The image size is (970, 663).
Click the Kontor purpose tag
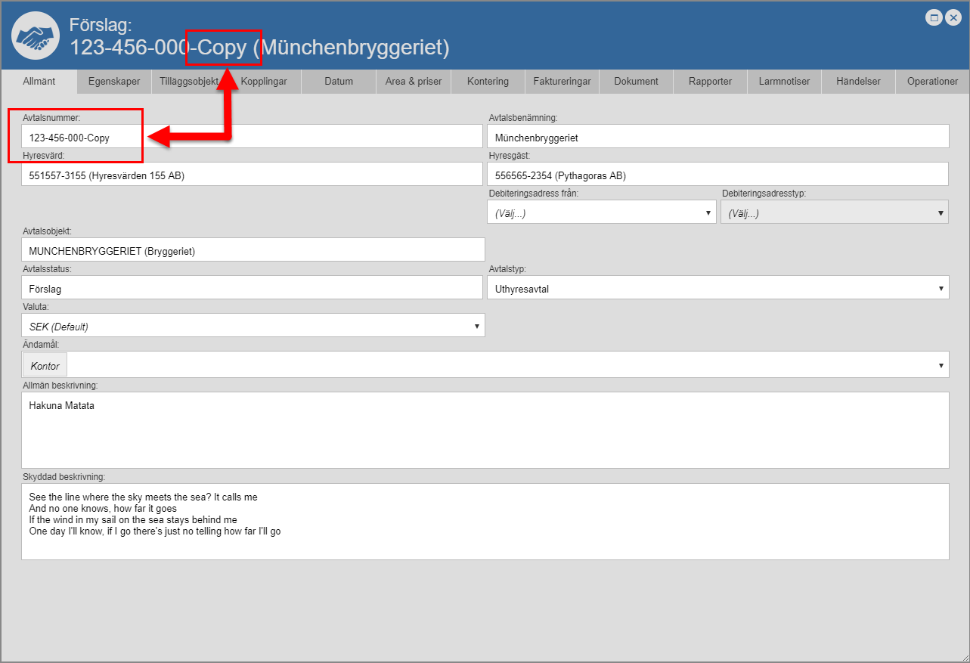(45, 365)
